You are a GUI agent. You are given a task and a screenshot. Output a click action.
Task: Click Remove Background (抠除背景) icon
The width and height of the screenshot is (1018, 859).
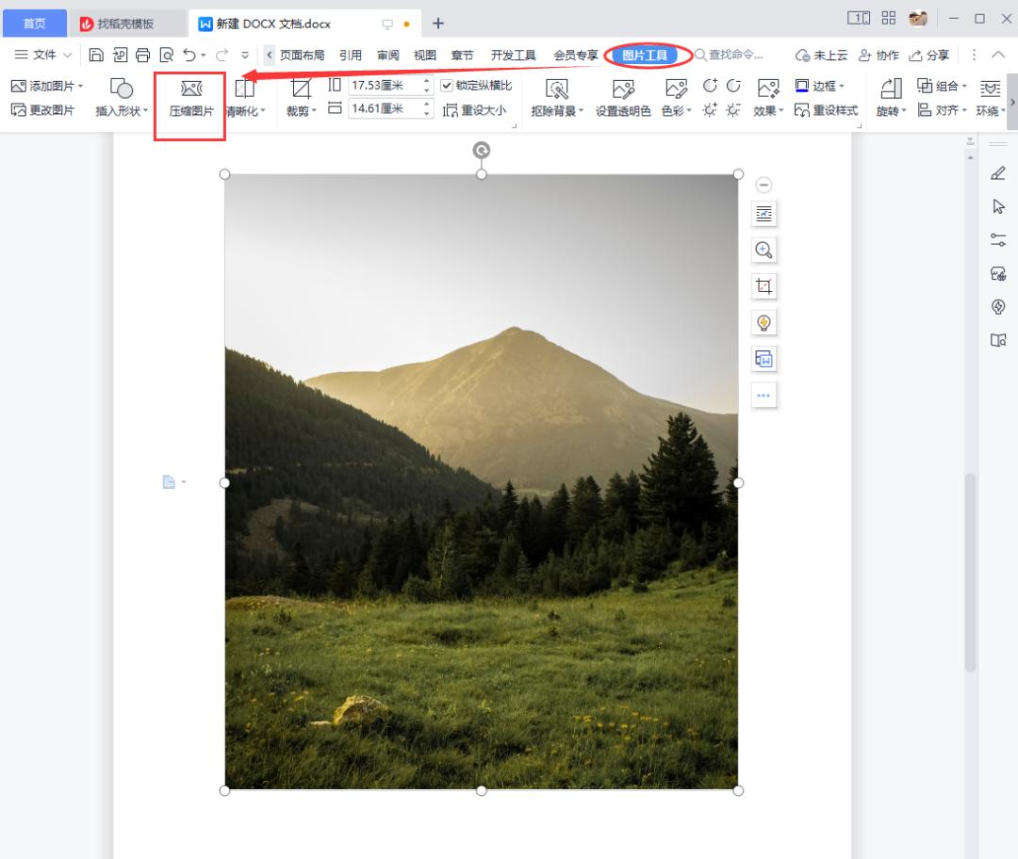[557, 99]
